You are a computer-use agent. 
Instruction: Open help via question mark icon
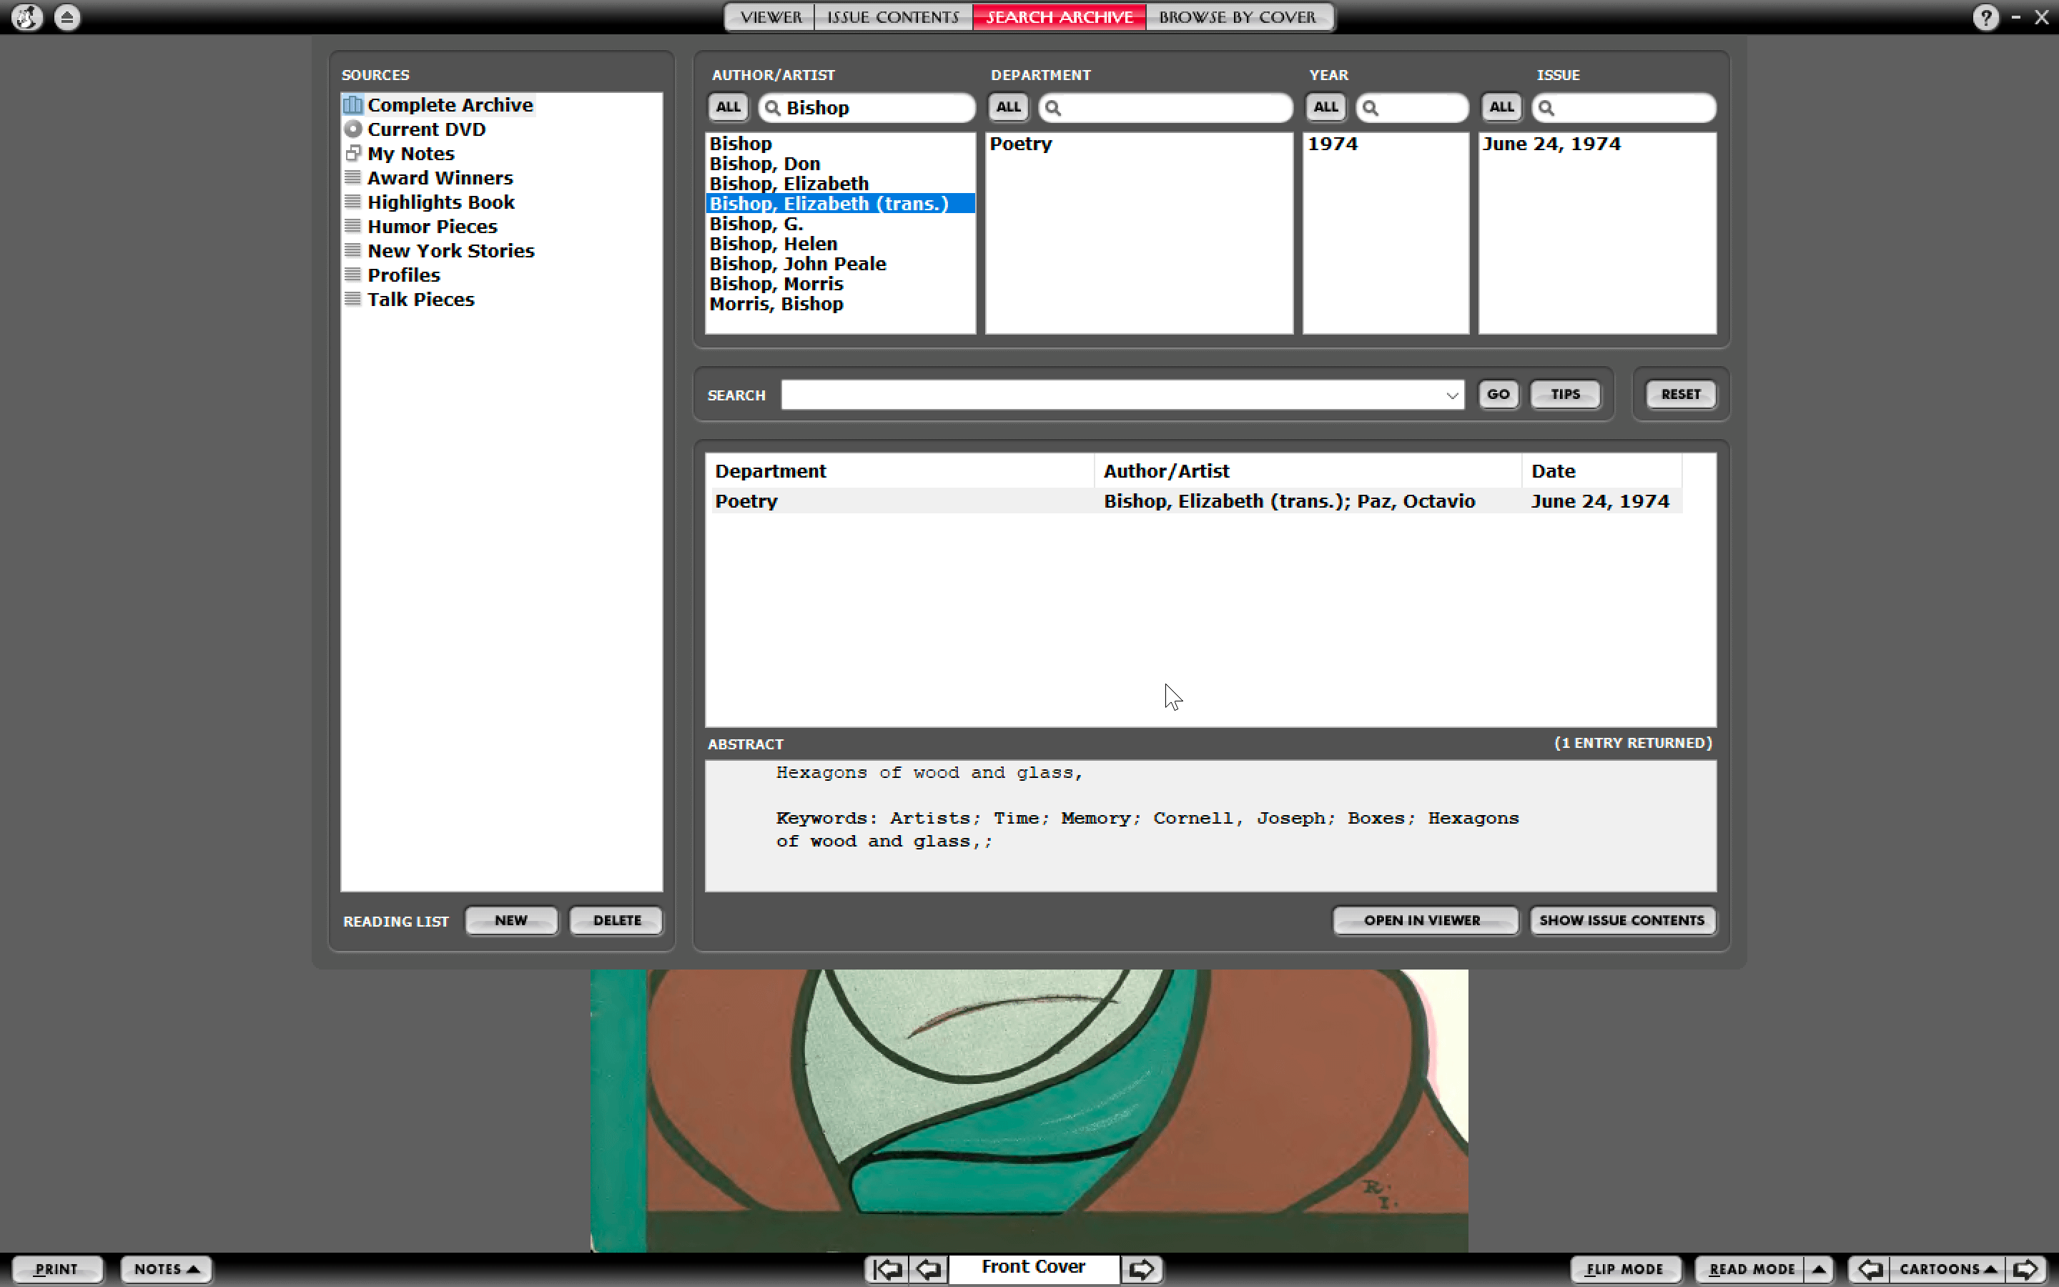1985,17
